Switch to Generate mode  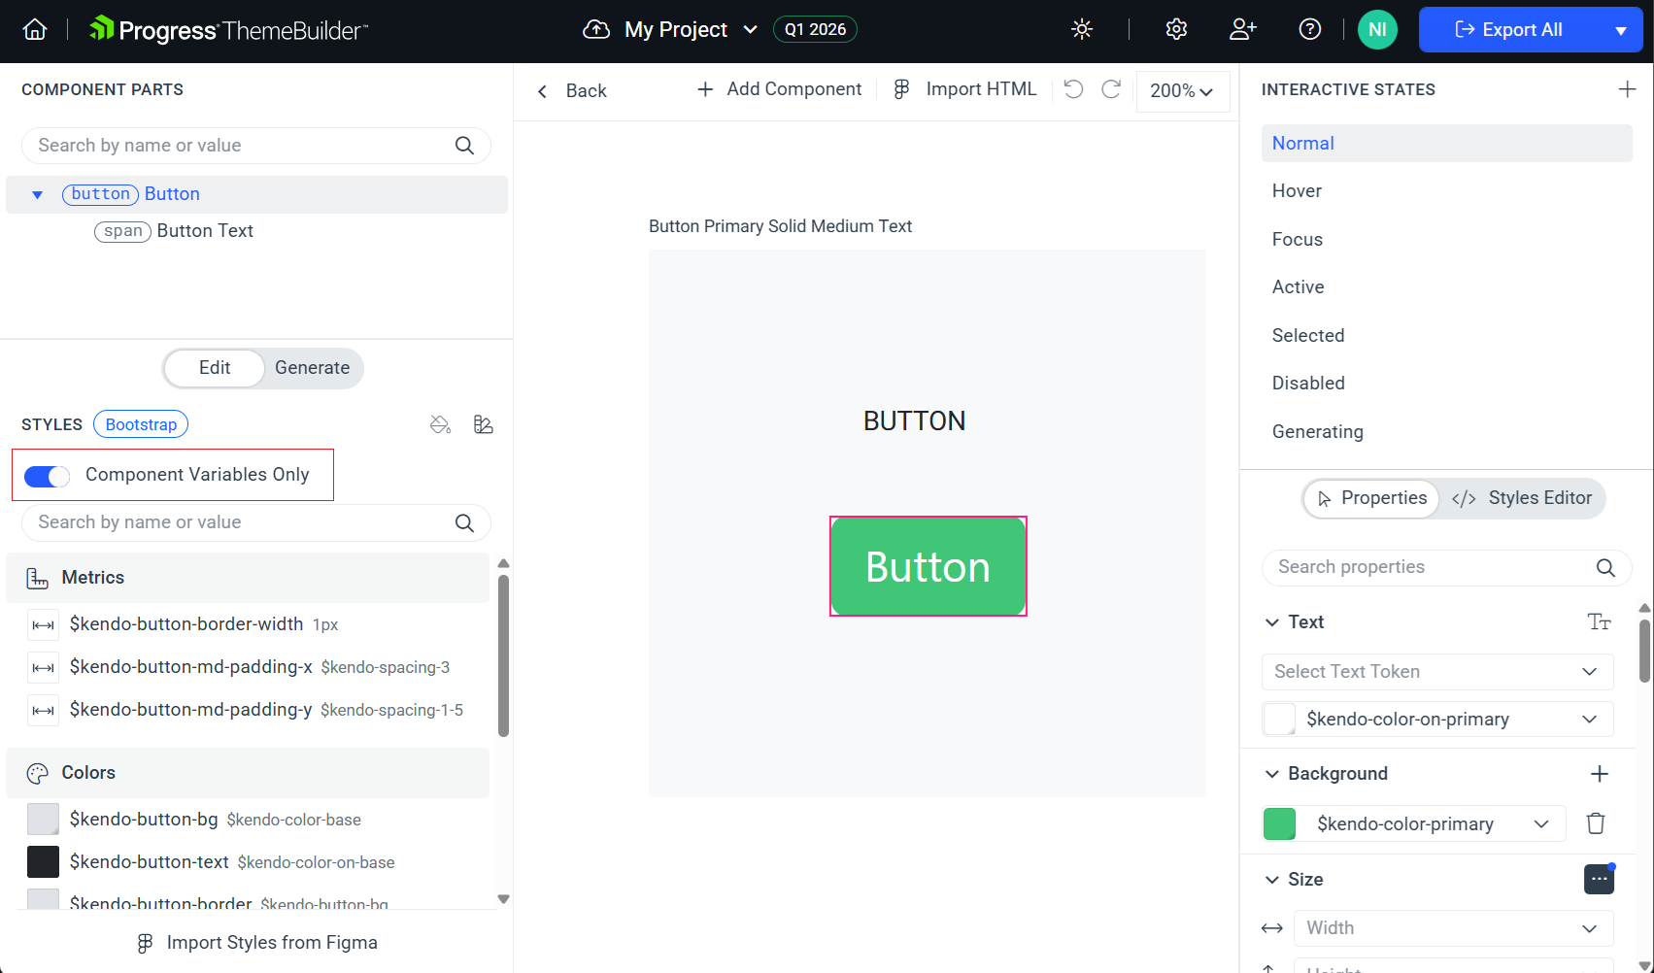pyautogui.click(x=312, y=368)
